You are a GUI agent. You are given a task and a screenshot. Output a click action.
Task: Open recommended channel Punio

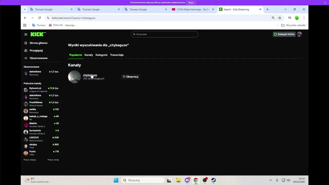[41, 153]
